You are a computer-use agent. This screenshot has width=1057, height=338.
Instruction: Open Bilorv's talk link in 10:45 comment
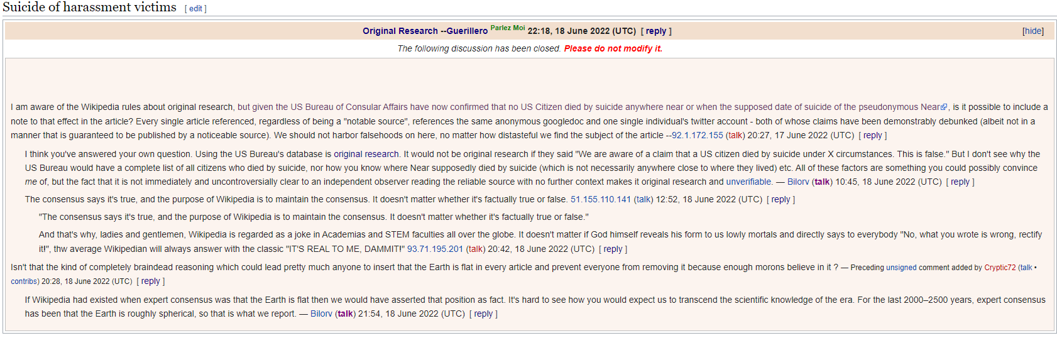click(x=822, y=182)
